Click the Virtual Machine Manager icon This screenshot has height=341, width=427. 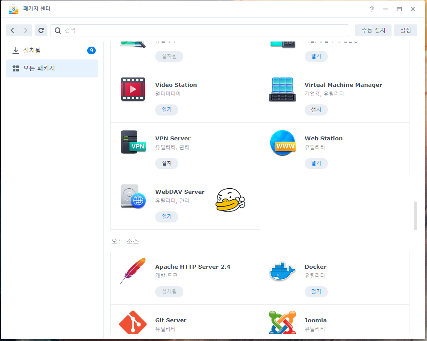coord(283,90)
